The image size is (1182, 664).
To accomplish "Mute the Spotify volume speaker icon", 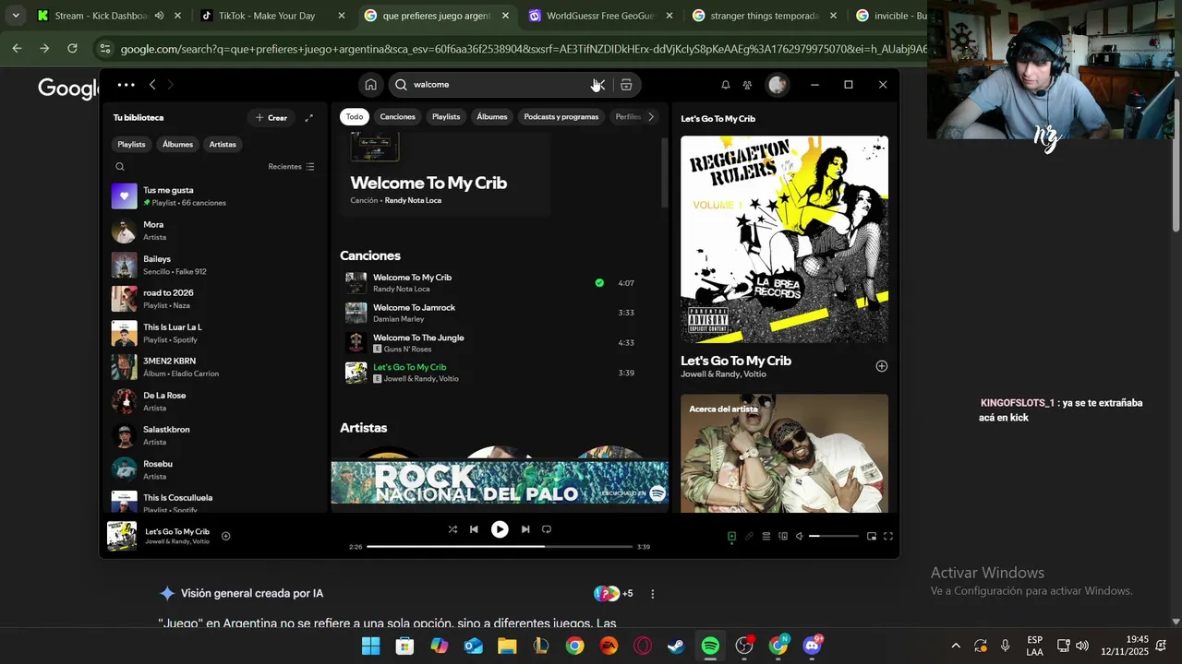I will (800, 536).
